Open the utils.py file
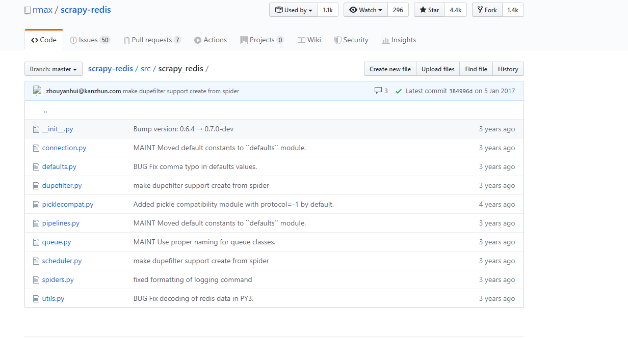This screenshot has width=628, height=338. pyautogui.click(x=54, y=299)
